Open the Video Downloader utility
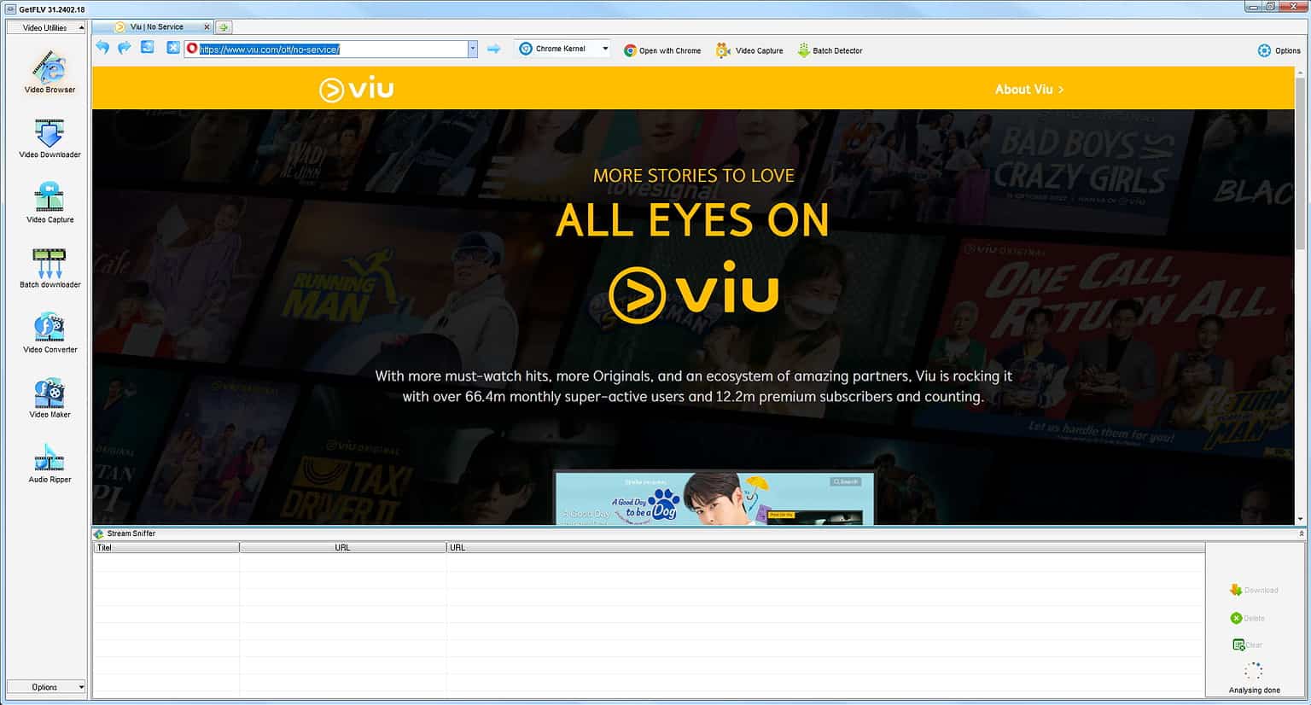 48,138
